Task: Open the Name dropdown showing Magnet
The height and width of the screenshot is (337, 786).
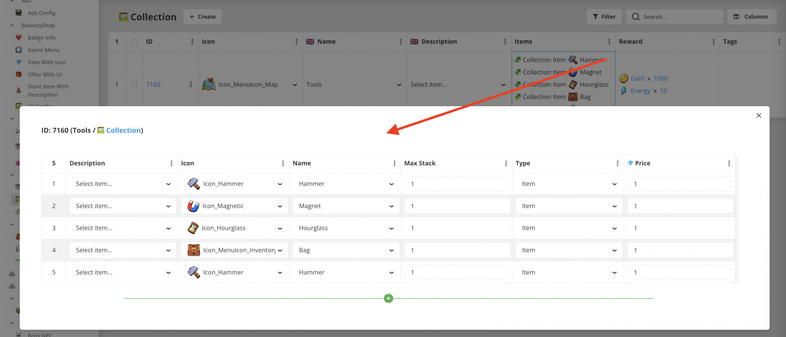Action: tap(346, 206)
